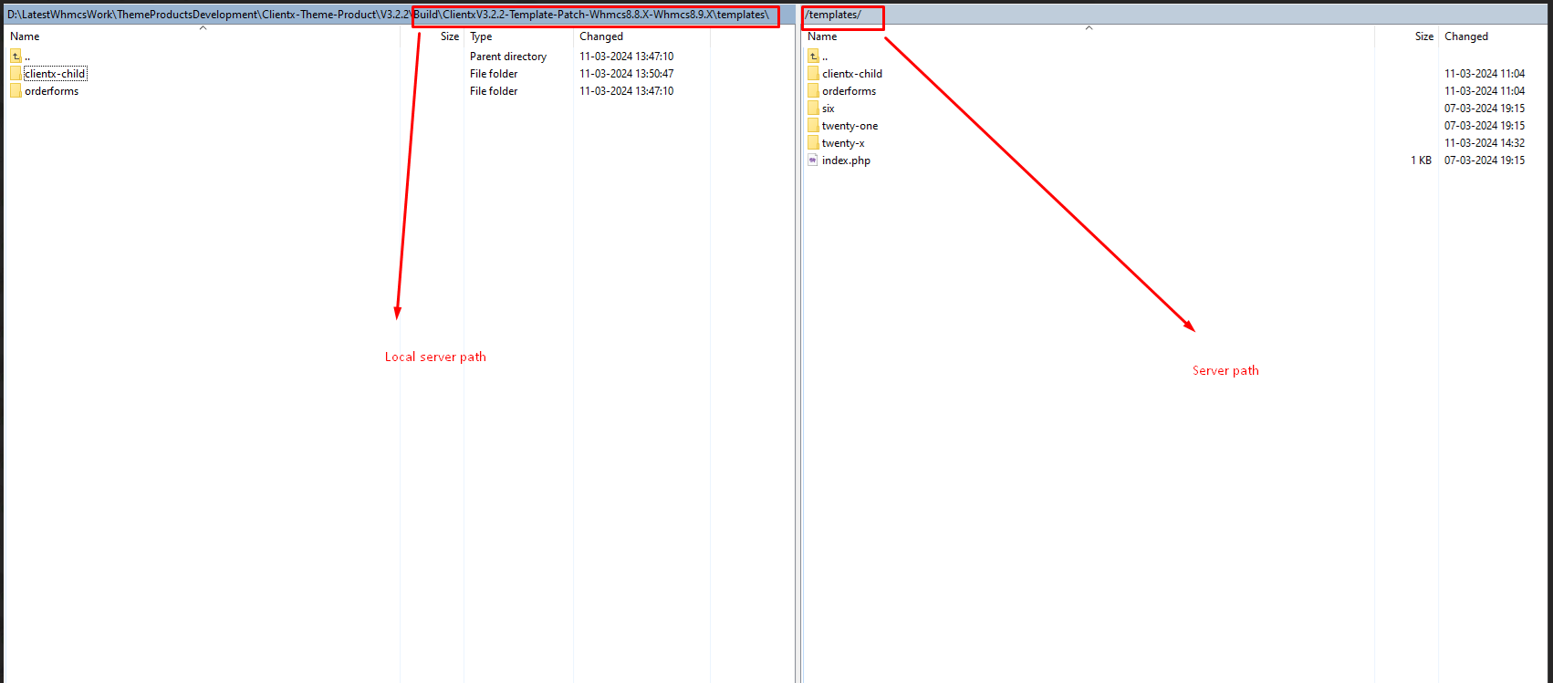Click the index.php file icon
1553x683 pixels.
[x=813, y=160]
